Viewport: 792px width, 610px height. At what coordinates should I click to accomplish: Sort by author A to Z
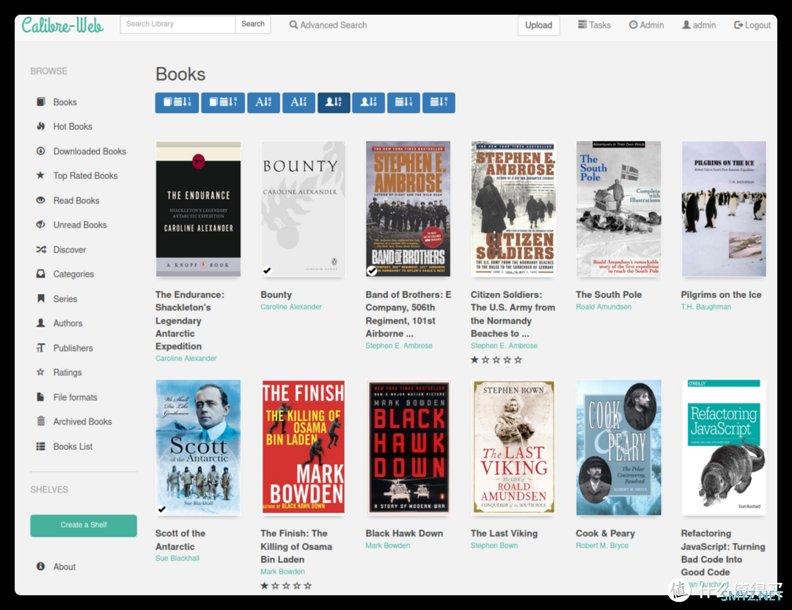[x=334, y=103]
